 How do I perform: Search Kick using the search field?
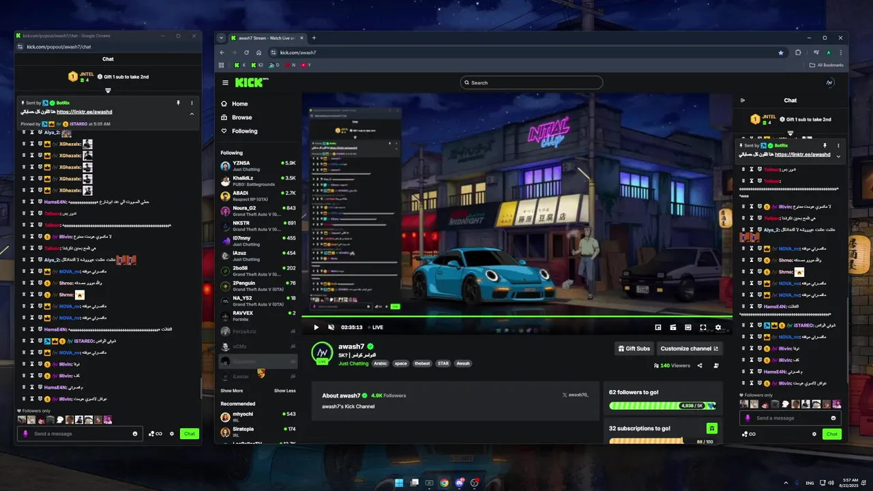pos(531,83)
